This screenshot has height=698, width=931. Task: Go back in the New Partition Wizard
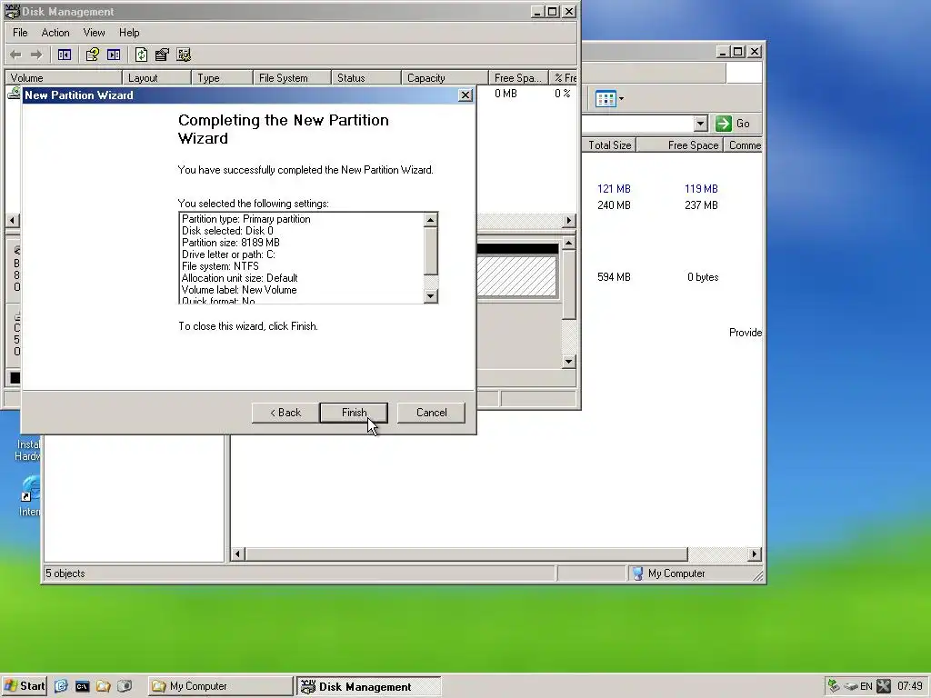pos(285,413)
